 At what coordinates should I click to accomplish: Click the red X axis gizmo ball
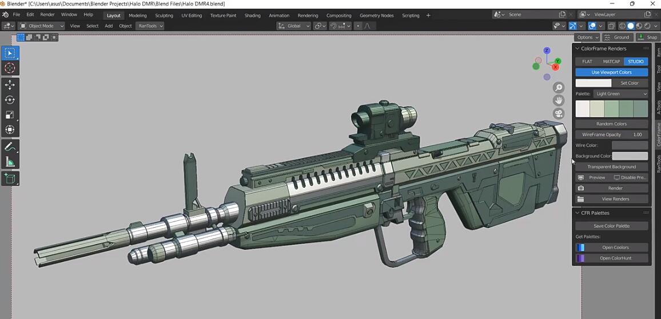556,67
